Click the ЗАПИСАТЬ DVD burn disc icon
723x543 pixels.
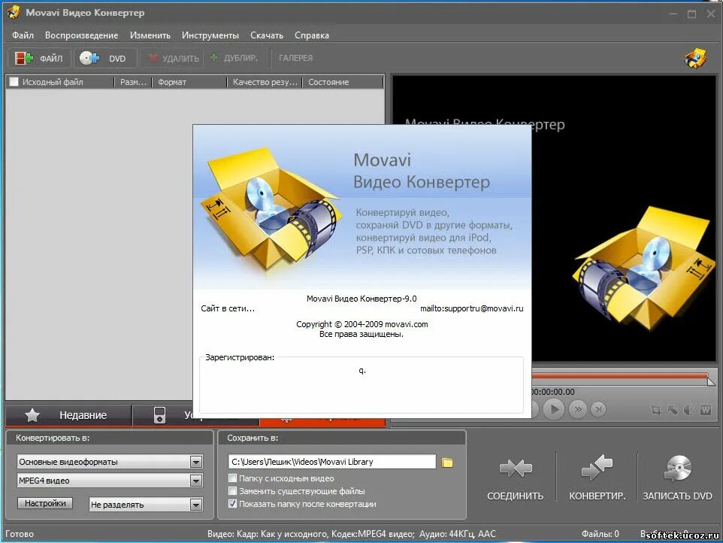pos(678,468)
